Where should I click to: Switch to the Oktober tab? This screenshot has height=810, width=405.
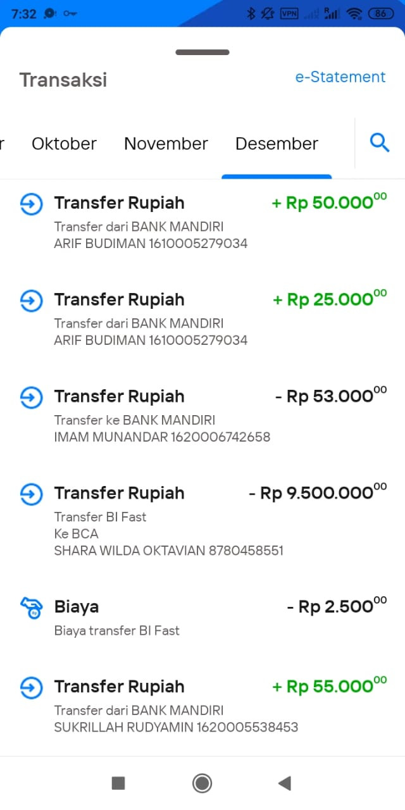pos(64,144)
